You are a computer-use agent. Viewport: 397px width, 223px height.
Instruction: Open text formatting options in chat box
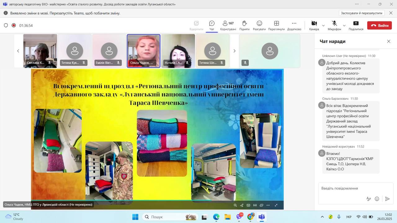coord(368,199)
